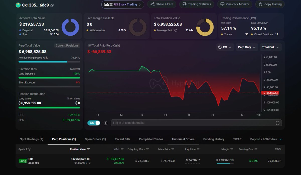Click Entry Avg. Price $75,320.0 cell
301x175 pixels.
tap(142, 161)
